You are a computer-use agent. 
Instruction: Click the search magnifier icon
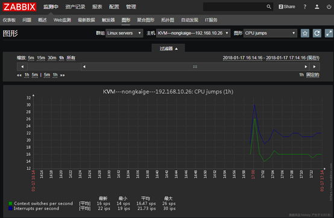coord(269,7)
